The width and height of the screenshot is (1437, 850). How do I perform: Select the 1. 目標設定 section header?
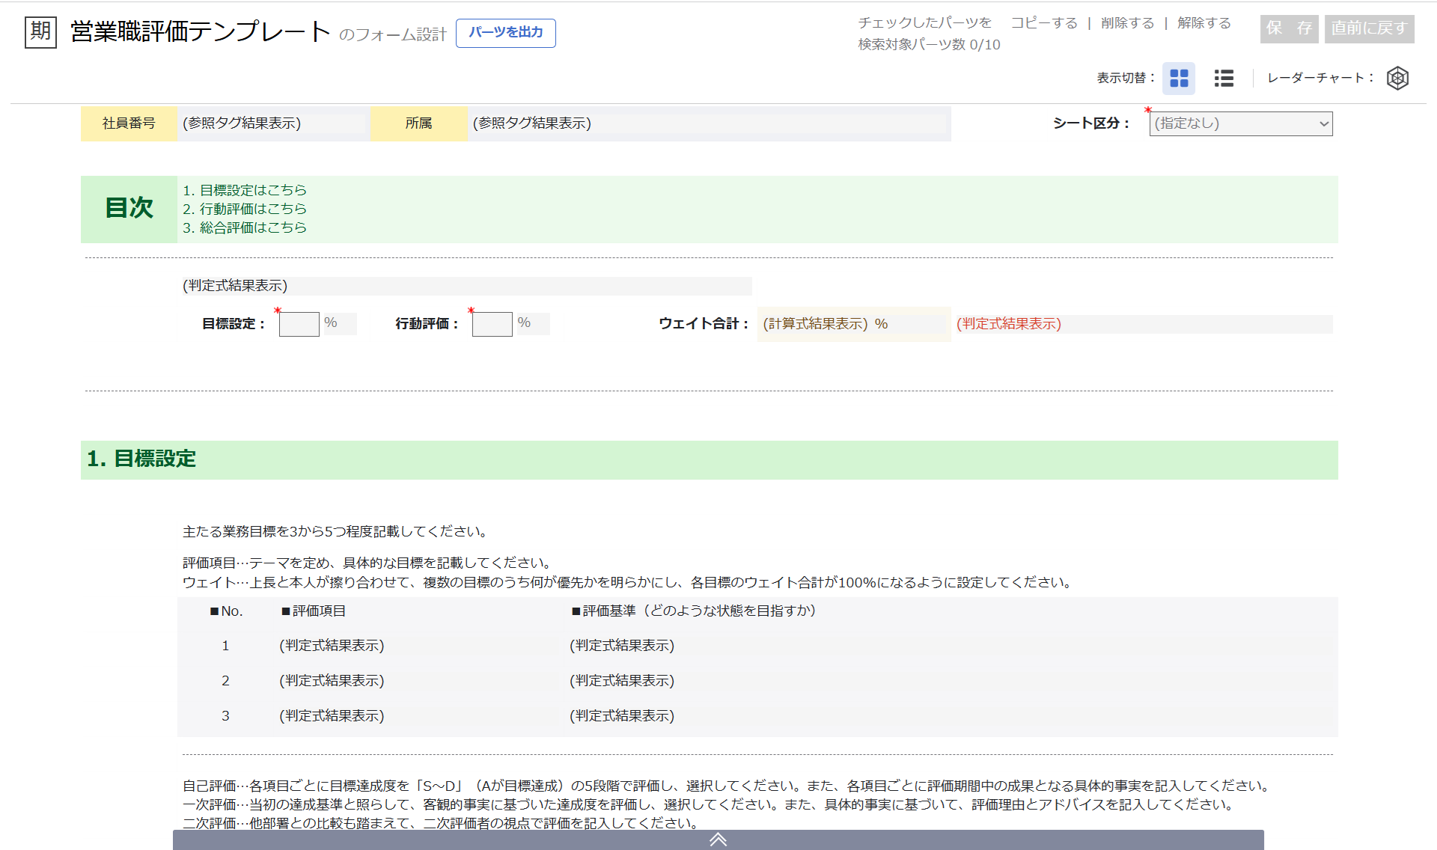coord(141,459)
